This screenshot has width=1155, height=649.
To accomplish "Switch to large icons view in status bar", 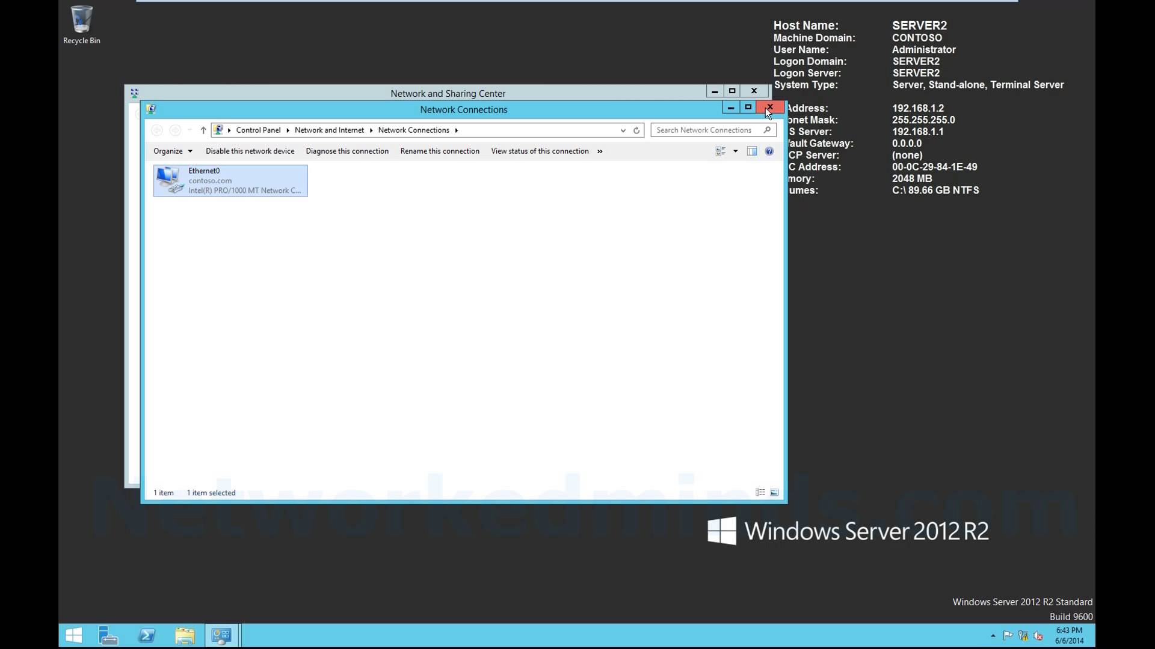I will pyautogui.click(x=775, y=492).
